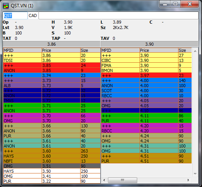This screenshot has height=187, width=202.
Task: Click the +++ bid row sized 263
Action: pyautogui.click(x=52, y=151)
